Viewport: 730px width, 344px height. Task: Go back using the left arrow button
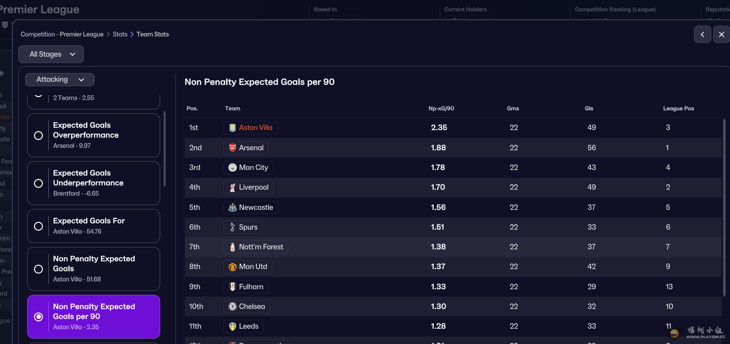(x=702, y=34)
